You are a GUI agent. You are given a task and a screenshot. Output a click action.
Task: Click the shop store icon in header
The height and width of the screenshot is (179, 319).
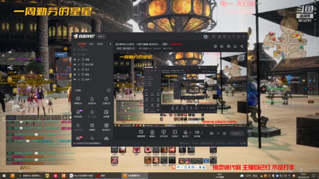(x=228, y=46)
